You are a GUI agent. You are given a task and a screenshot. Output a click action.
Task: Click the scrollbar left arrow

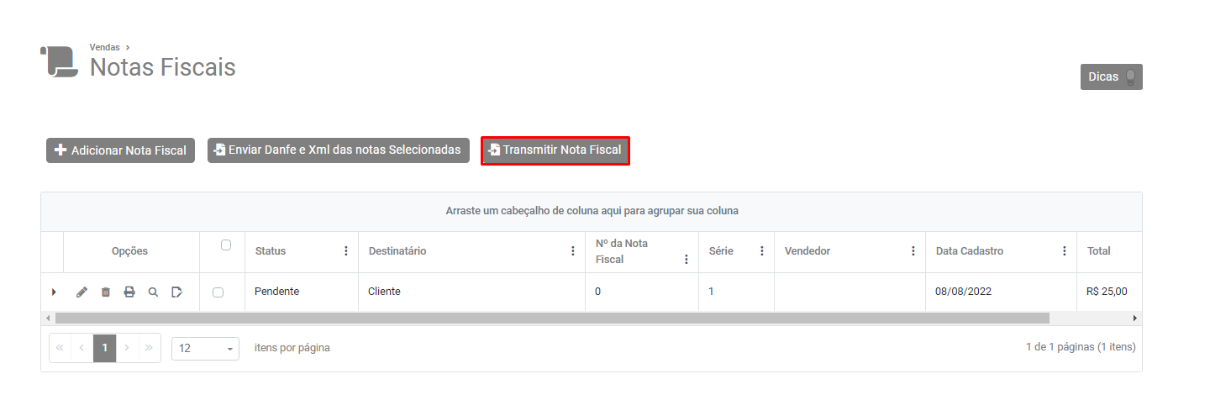click(x=48, y=319)
